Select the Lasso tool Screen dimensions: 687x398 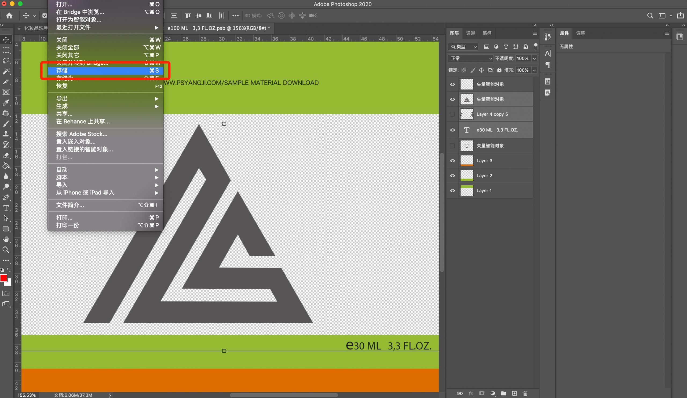coord(6,60)
